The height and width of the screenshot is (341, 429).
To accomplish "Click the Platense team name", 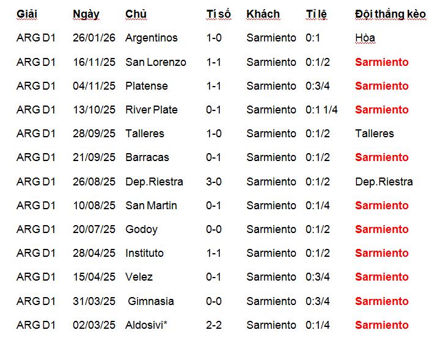I will [x=146, y=86].
